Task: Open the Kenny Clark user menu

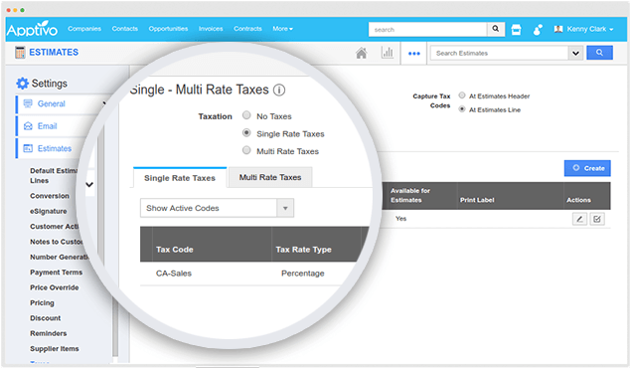Action: 584,29
